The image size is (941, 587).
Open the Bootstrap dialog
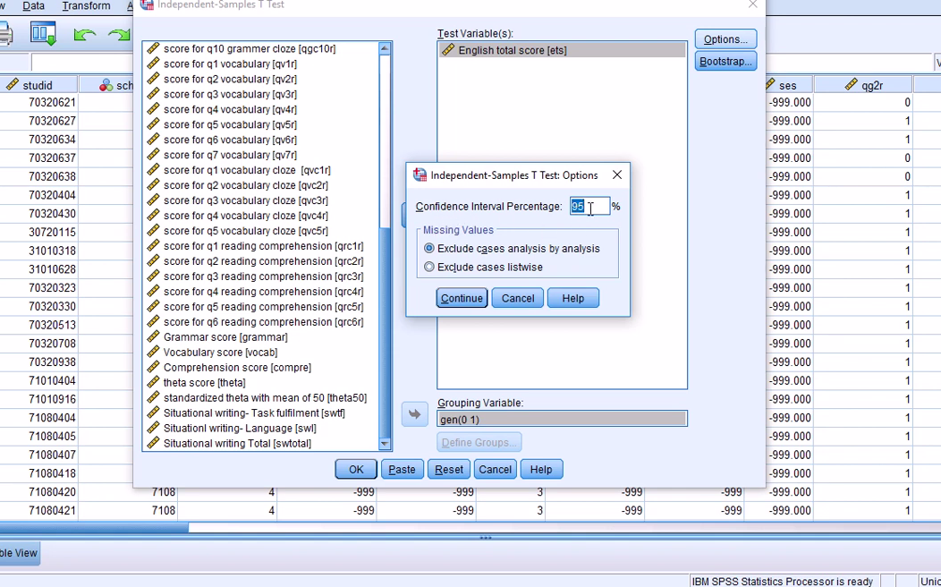tap(725, 60)
